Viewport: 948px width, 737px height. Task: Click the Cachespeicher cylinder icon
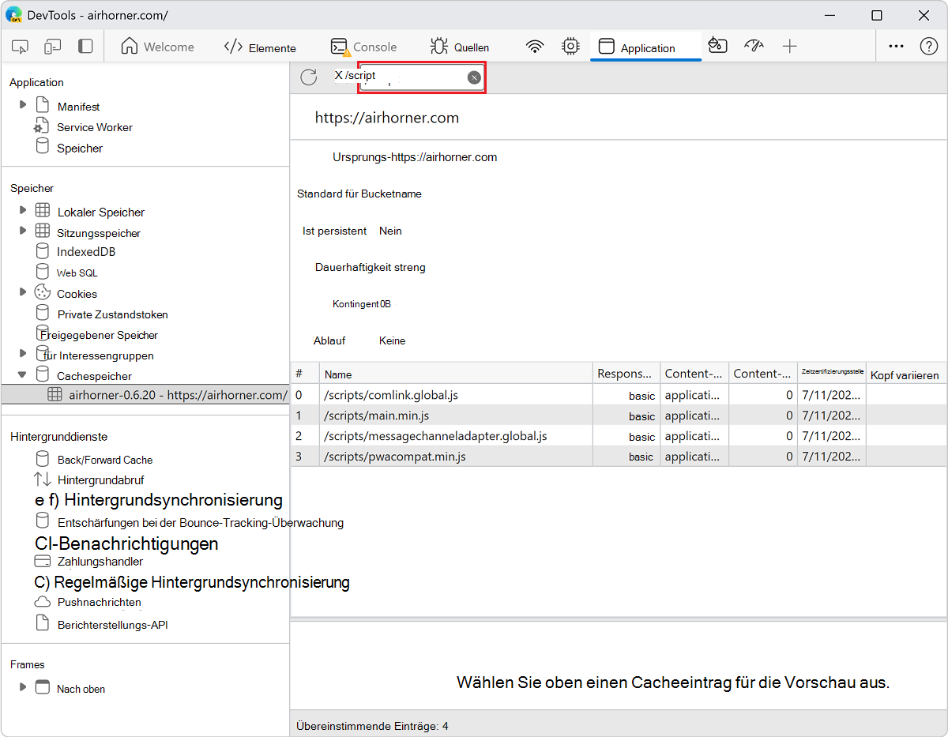(x=43, y=374)
